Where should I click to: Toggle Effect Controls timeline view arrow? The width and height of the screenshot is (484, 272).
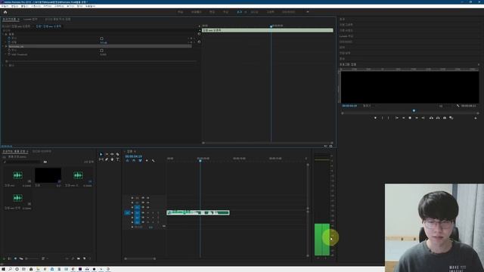(199, 26)
